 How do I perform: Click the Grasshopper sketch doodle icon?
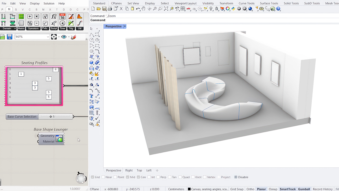[73, 37]
